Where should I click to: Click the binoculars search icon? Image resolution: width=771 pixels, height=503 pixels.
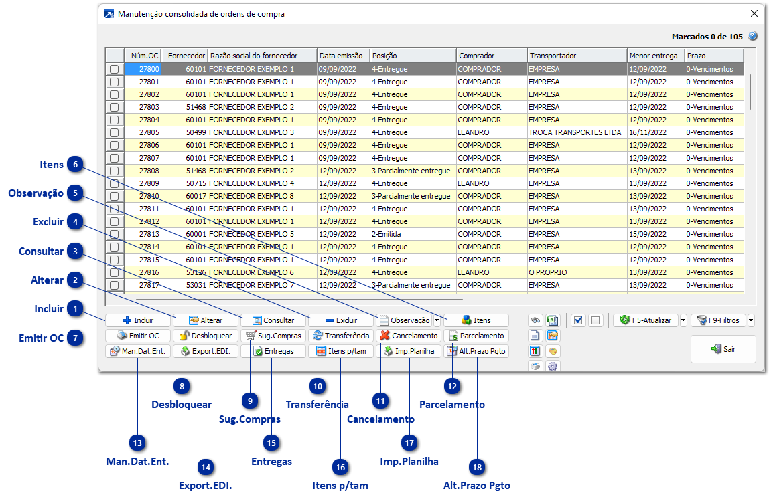click(x=535, y=320)
